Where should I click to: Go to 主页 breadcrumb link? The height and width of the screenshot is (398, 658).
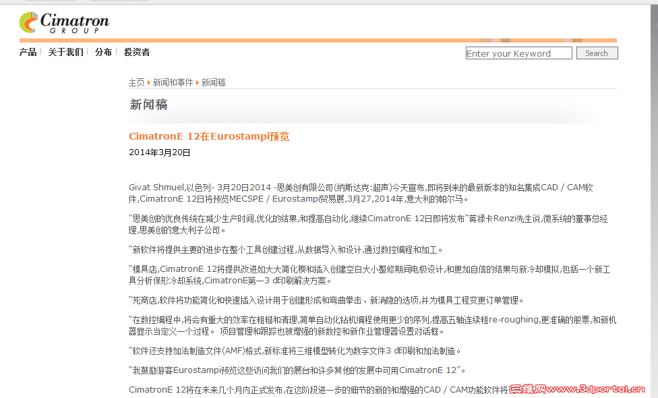136,83
